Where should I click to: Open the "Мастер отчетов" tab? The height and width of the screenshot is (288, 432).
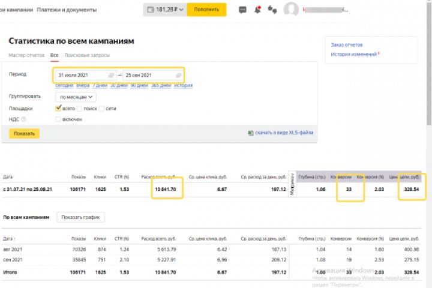[26, 55]
